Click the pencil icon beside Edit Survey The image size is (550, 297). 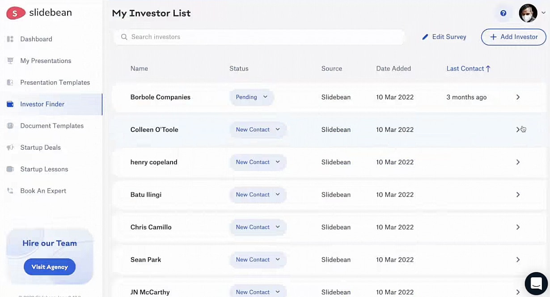[425, 37]
